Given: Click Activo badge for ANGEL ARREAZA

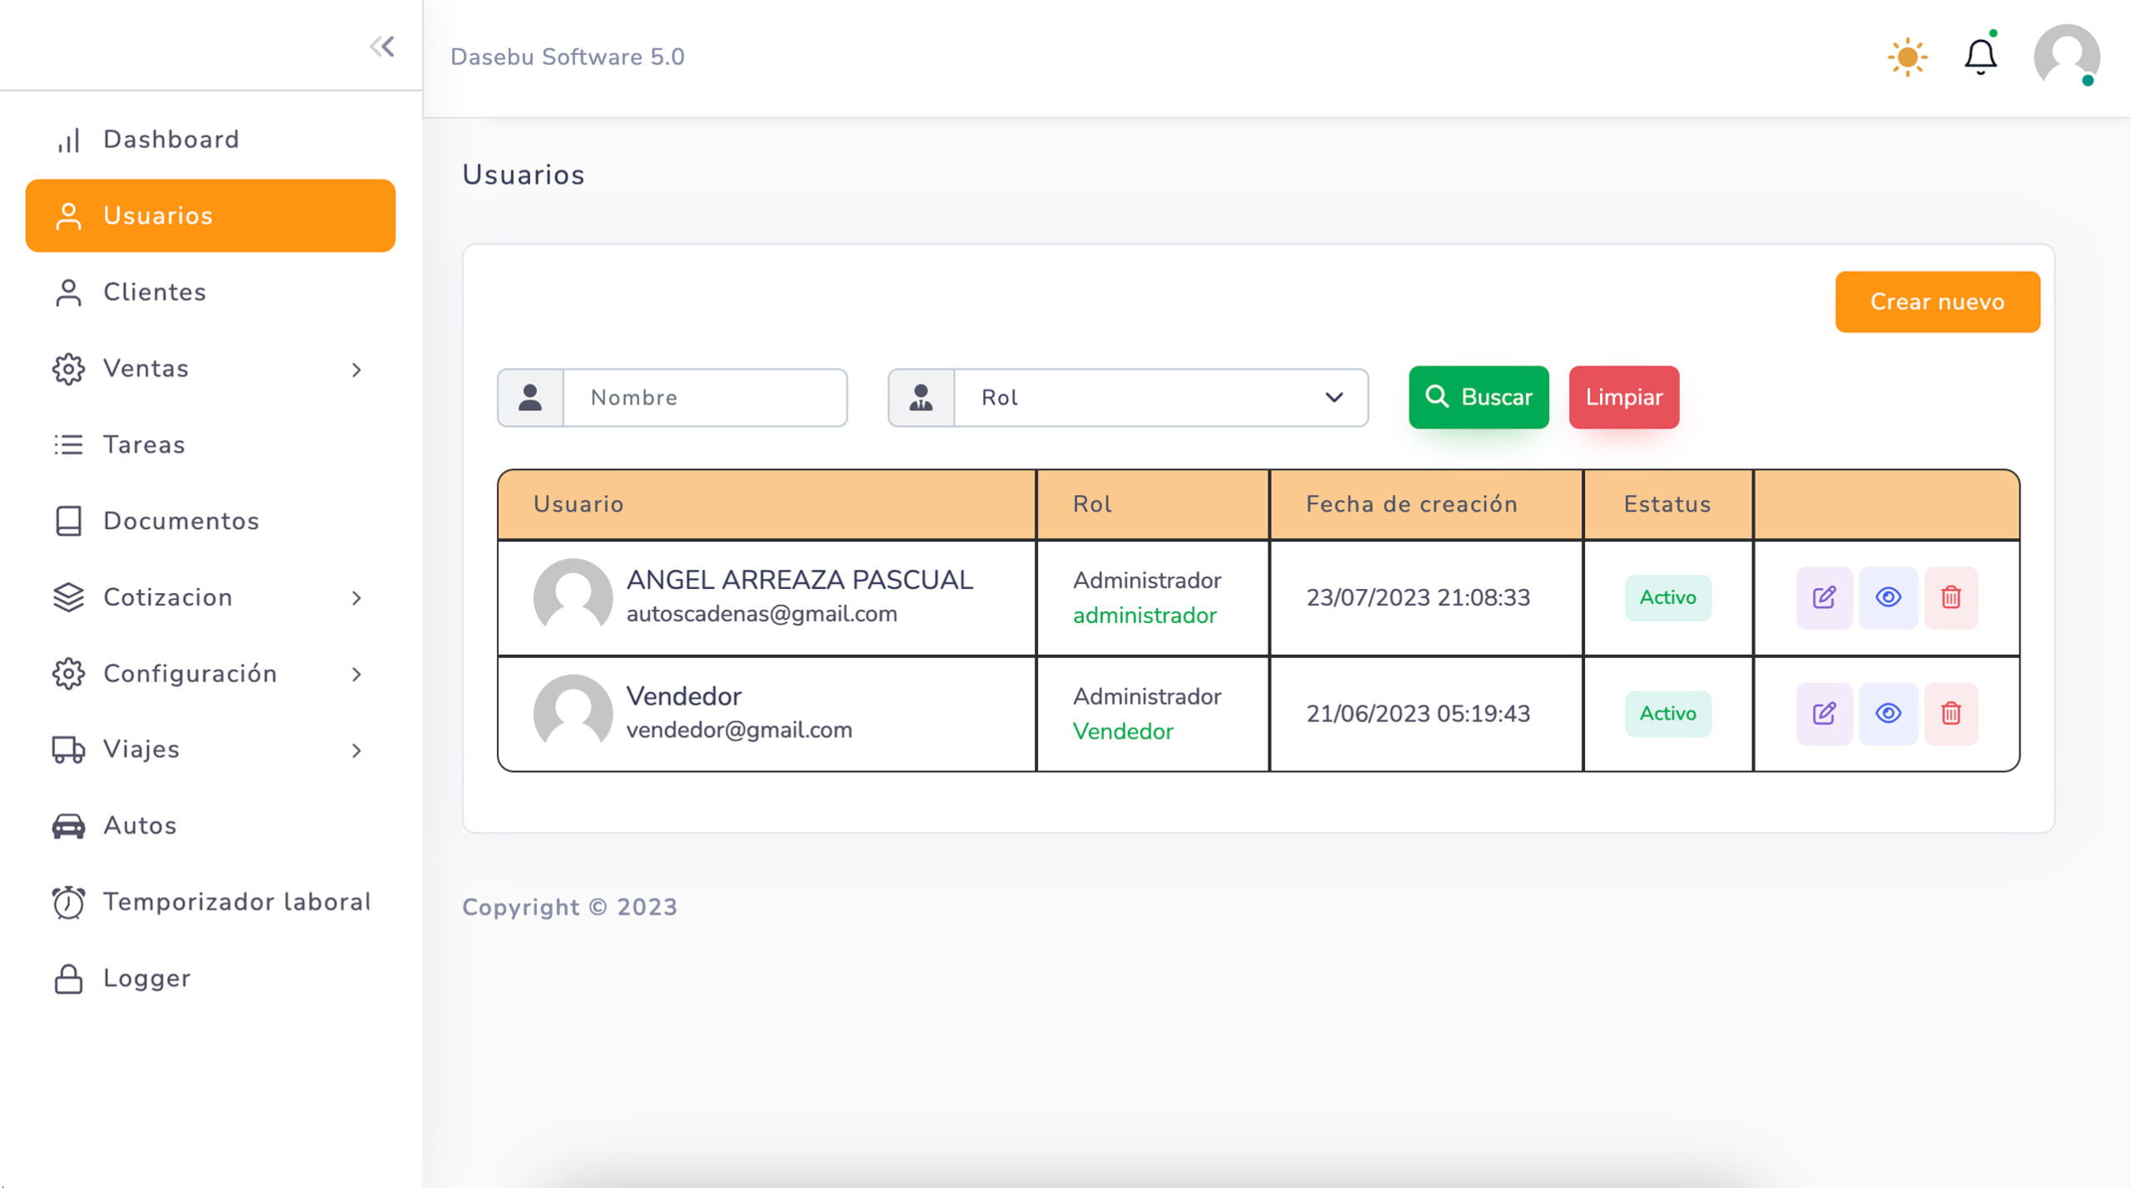Looking at the screenshot, I should click(x=1667, y=597).
